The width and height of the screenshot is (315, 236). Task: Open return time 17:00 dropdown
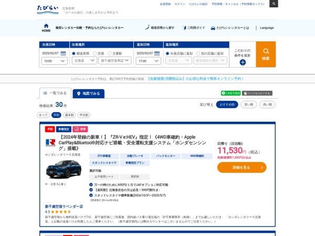coord(148,61)
